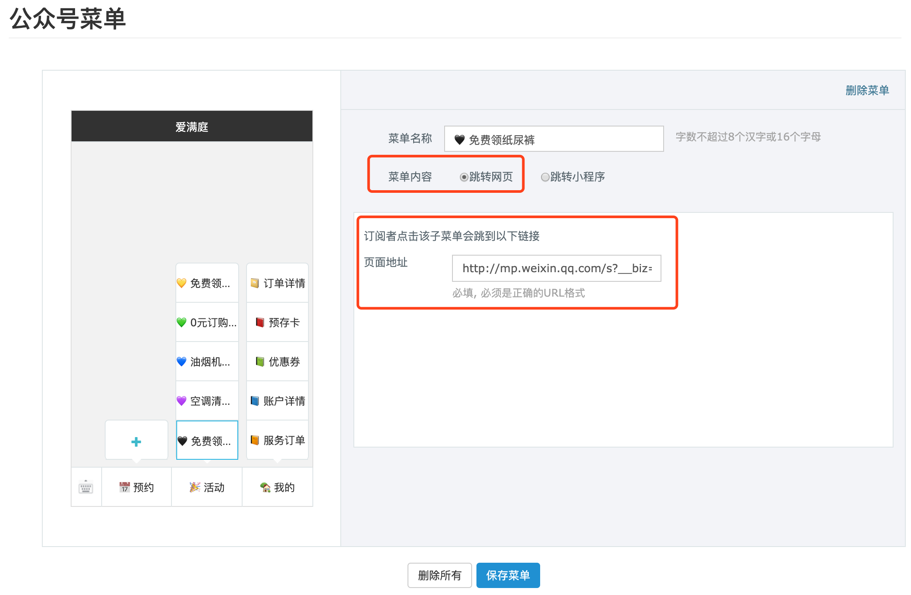The height and width of the screenshot is (595, 911).
Task: Select the 服务订单 submenu item
Action: tap(277, 440)
